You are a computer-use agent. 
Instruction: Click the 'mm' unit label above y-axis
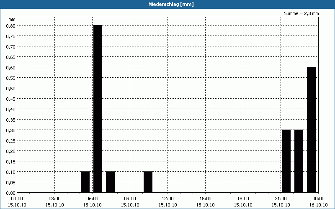[x=12, y=19]
